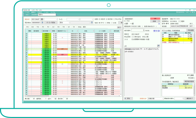Open the 編集 menu
The image size is (196, 118).
pos(33,12)
